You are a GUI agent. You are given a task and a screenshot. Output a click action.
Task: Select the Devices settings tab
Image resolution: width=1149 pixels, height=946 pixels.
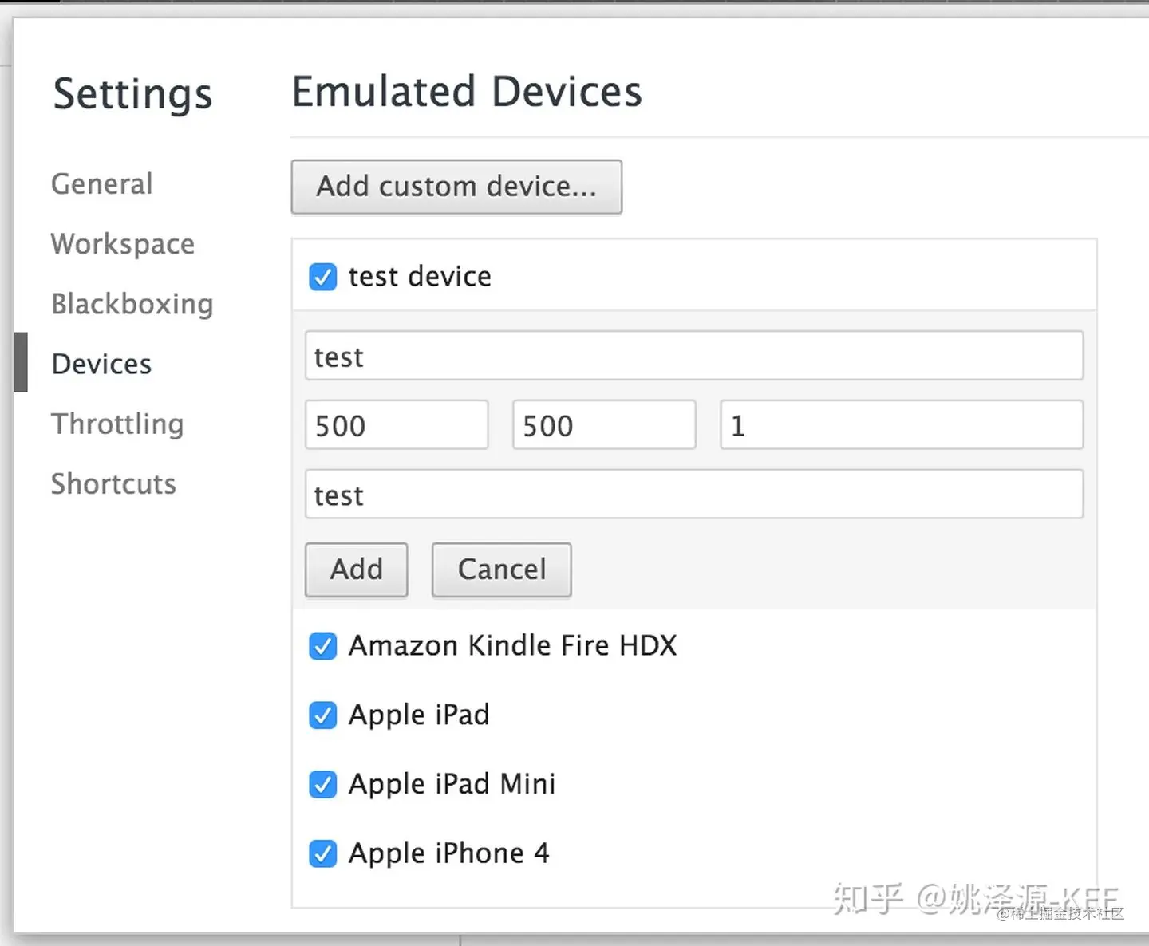coord(101,364)
